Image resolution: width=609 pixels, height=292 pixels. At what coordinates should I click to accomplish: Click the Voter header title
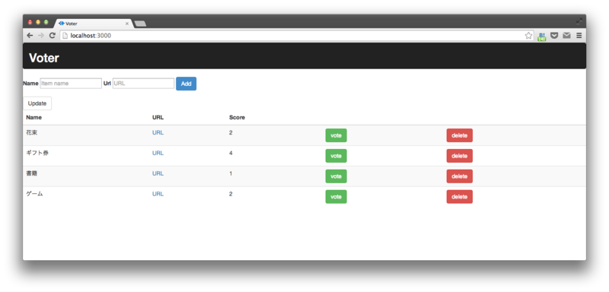(x=44, y=58)
